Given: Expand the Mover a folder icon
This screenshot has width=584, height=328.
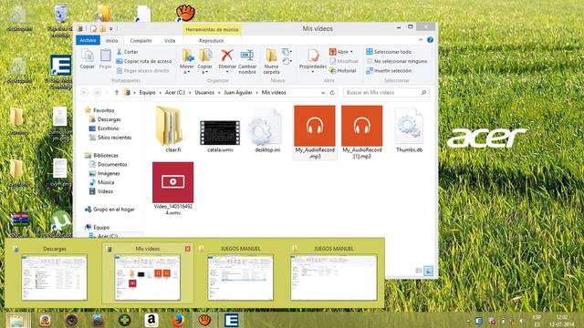Looking at the screenshot, I should pyautogui.click(x=187, y=56).
